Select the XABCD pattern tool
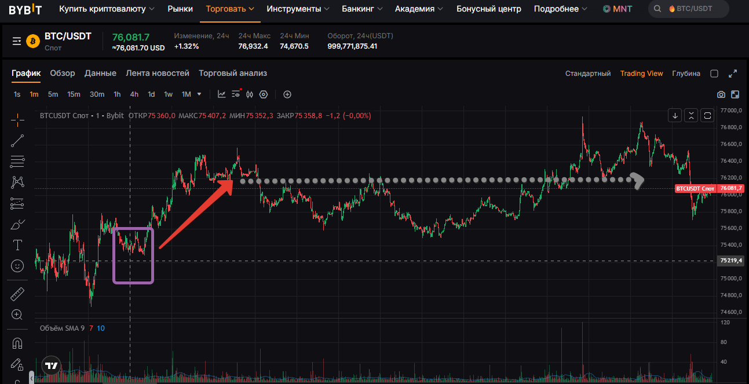749x384 pixels. [17, 182]
